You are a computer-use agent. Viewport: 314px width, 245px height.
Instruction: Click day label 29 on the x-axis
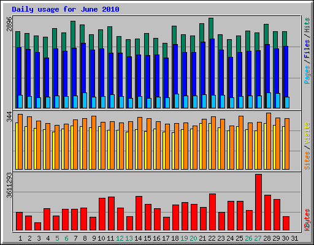[x=276, y=238]
